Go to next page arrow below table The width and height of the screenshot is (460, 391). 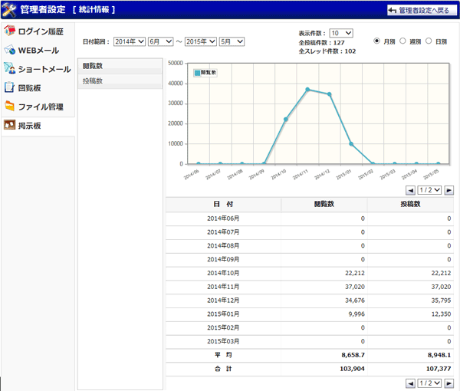tap(449, 383)
